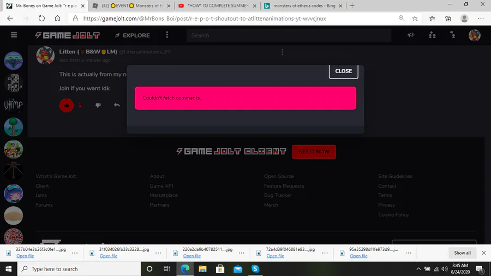The image size is (491, 276).
Task: Open the Cookie Policy footer link
Action: point(393,215)
